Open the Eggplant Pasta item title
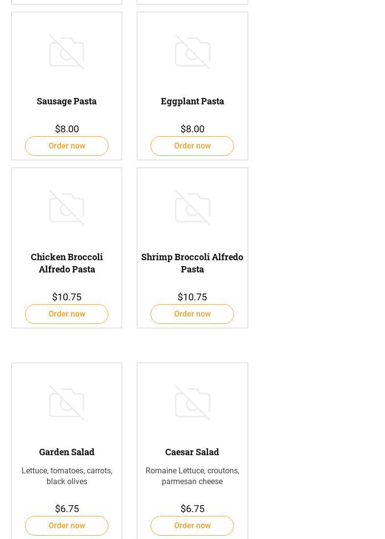The width and height of the screenshot is (385, 539). click(192, 101)
